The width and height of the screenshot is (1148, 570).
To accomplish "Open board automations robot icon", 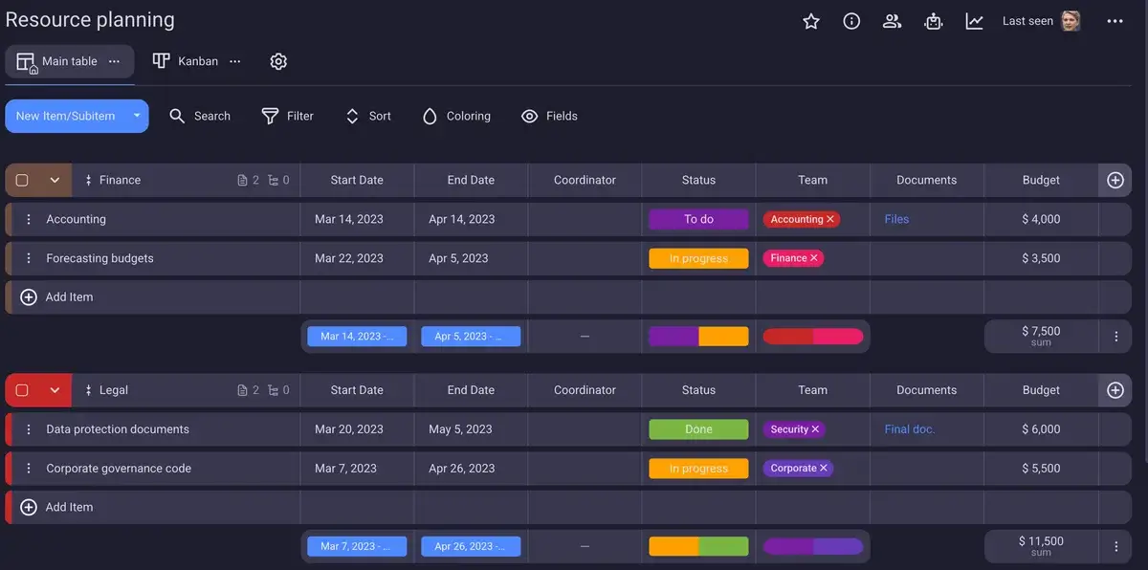I will click(933, 20).
